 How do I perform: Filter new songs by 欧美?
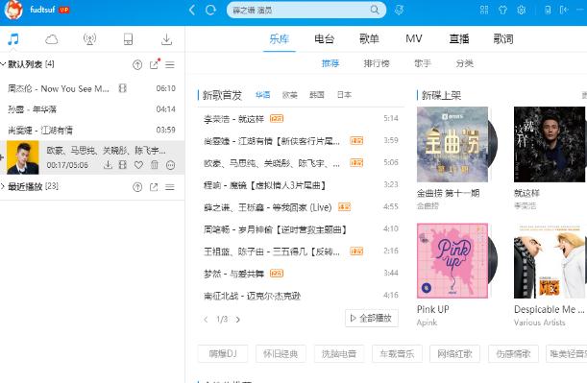pyautogui.click(x=290, y=95)
